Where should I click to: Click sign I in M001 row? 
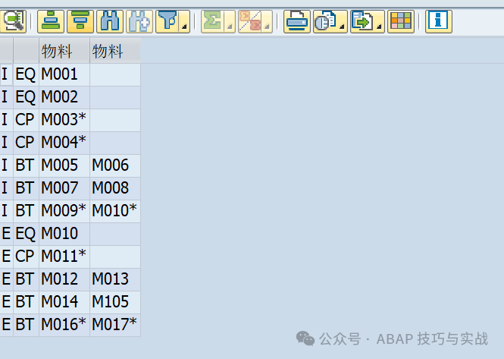point(6,74)
